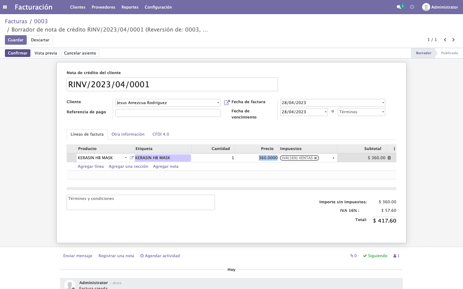
Task: Click the Agregar línea link
Action: [x=91, y=167]
